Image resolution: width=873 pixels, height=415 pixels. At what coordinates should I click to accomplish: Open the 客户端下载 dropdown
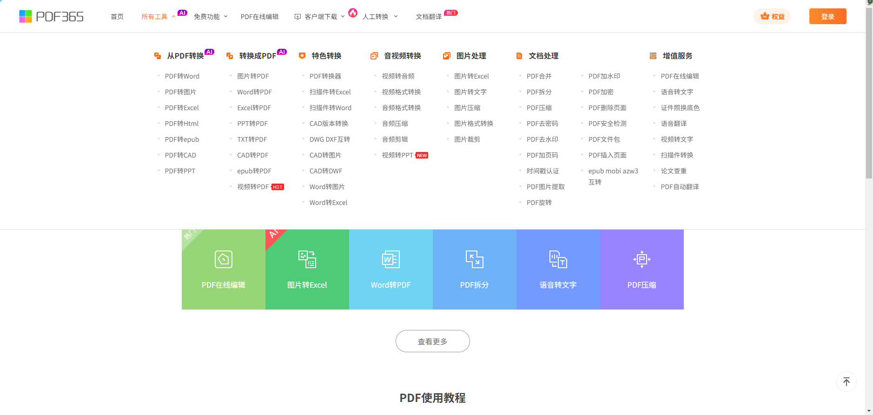click(x=320, y=17)
